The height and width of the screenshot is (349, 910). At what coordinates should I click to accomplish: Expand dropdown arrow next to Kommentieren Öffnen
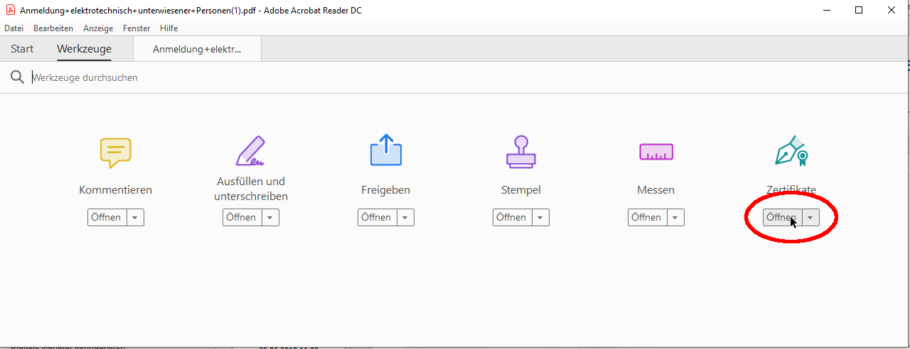coord(135,218)
